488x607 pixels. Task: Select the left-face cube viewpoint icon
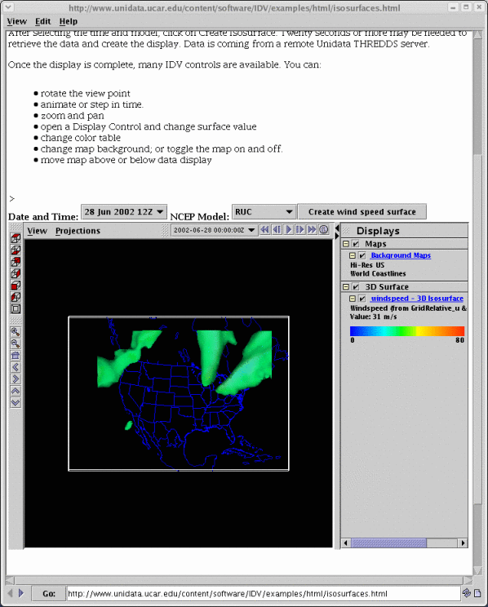tap(16, 297)
